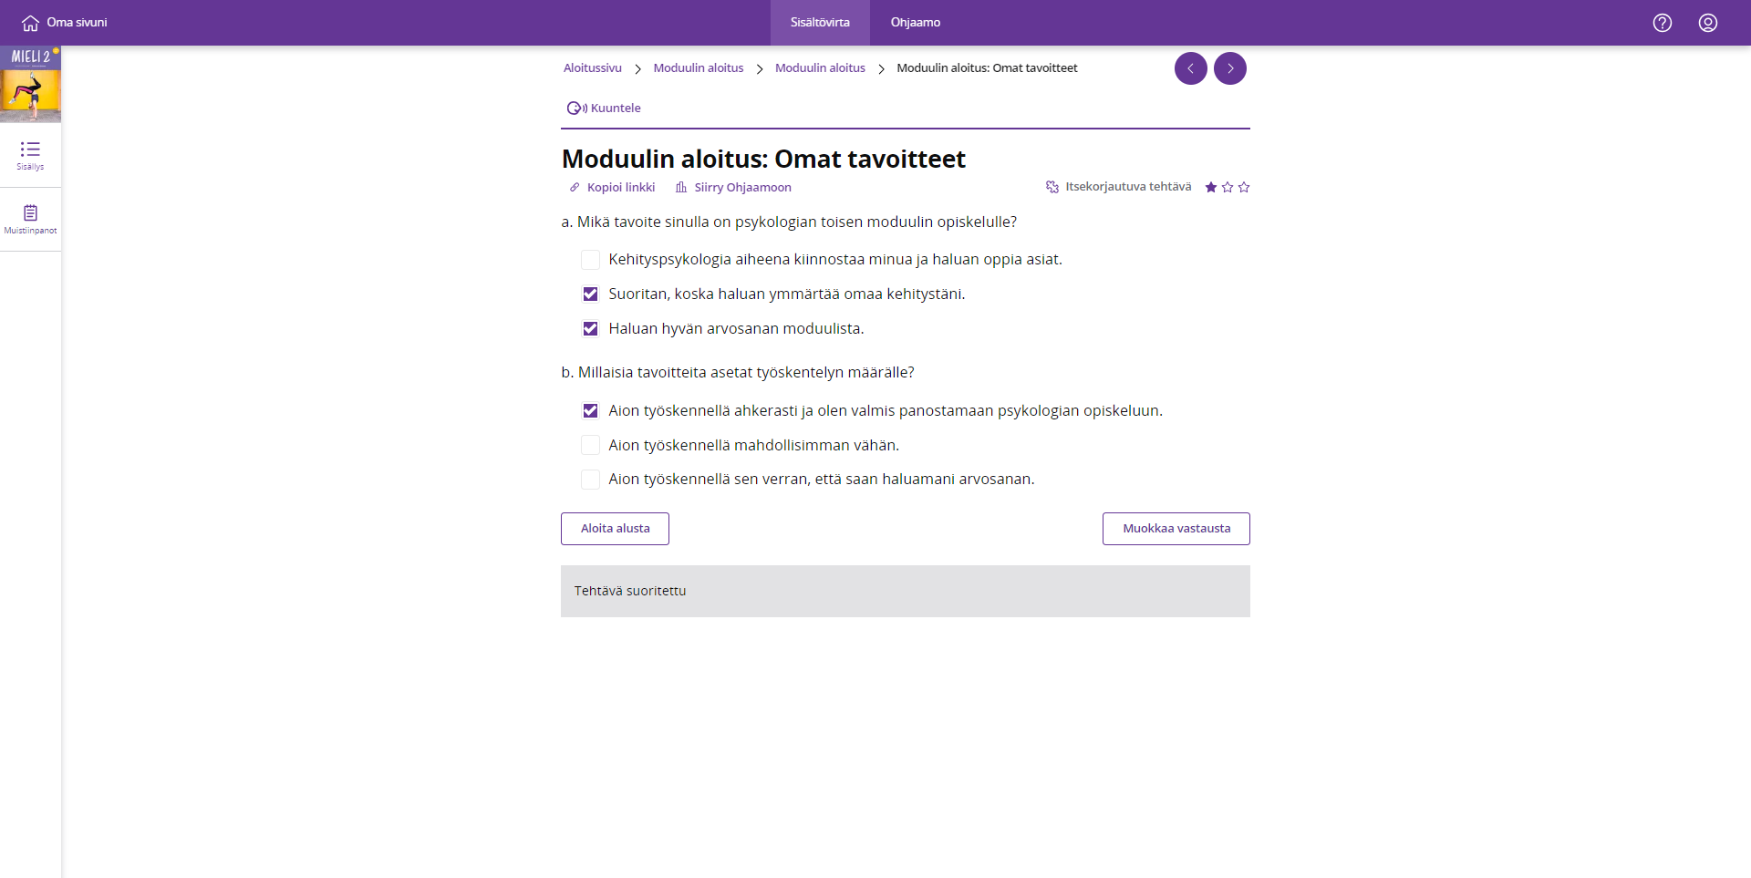Toggle the Aion työskennellä ahkerasti checkbox
1751x878 pixels.
tap(590, 411)
